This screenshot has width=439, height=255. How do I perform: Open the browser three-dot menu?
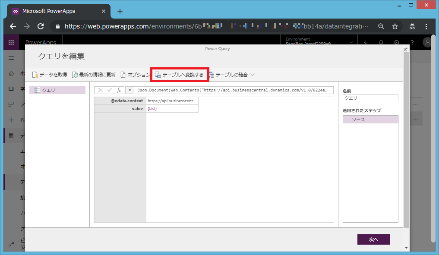[426, 26]
